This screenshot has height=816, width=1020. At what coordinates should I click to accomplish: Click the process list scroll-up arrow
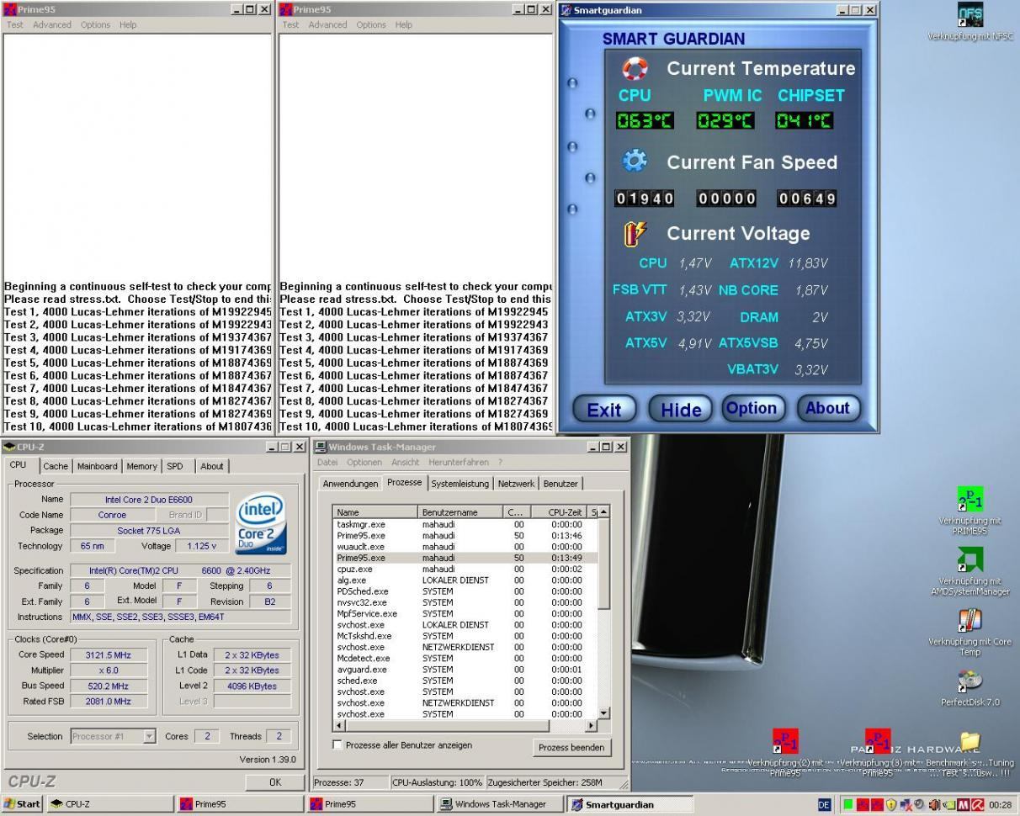click(603, 511)
